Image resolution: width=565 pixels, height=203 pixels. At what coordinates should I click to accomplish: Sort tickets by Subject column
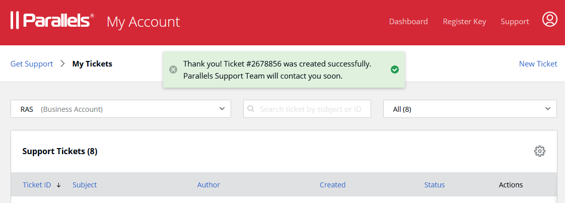(85, 184)
